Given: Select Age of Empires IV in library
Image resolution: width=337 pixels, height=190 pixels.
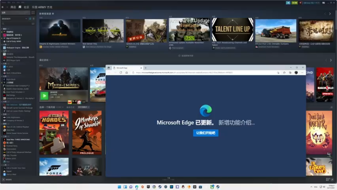Looking at the screenshot, I should (x=13, y=38).
